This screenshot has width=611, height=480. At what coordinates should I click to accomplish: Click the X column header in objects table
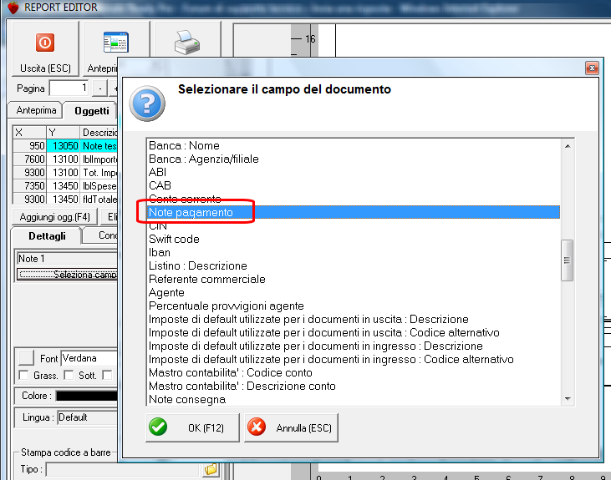pyautogui.click(x=29, y=133)
